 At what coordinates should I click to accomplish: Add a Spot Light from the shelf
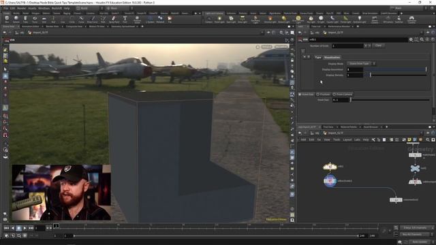231,20
